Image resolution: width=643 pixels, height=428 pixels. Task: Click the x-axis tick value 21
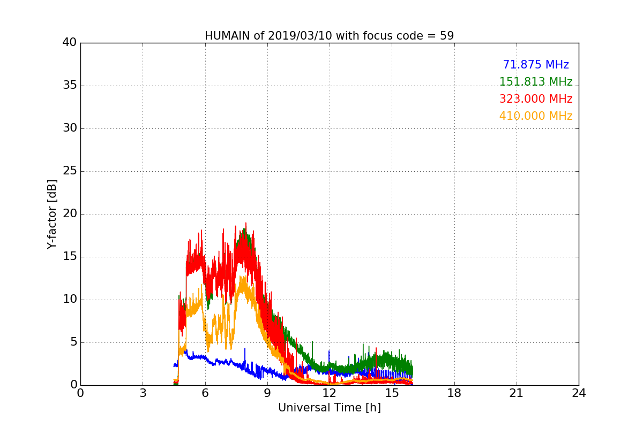click(517, 393)
